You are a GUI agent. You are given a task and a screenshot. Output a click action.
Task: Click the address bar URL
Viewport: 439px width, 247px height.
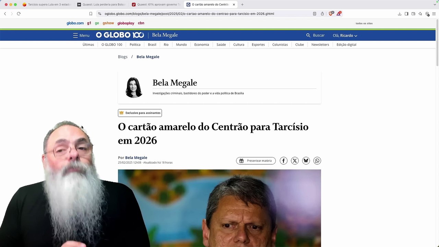tap(189, 14)
